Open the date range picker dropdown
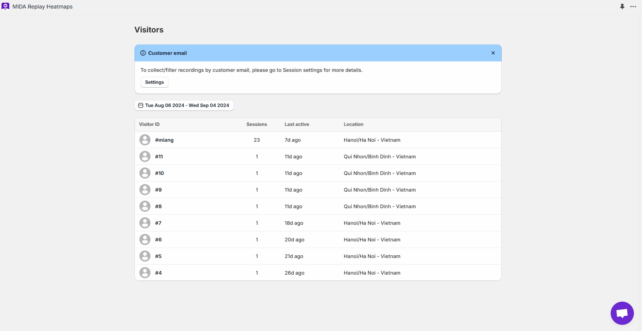Viewport: 642px width, 331px height. tap(187, 105)
